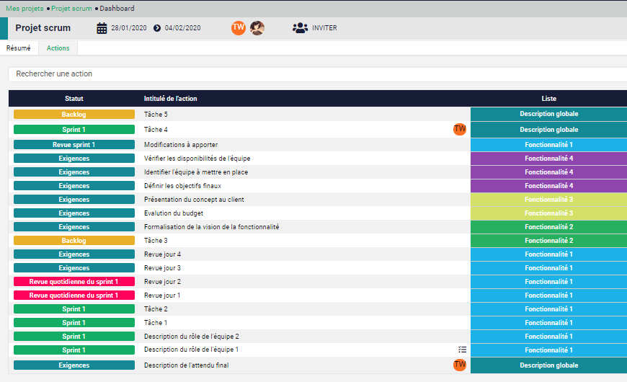627x382 pixels.
Task: Click the orange TW avatar in the header
Action: pyautogui.click(x=239, y=28)
